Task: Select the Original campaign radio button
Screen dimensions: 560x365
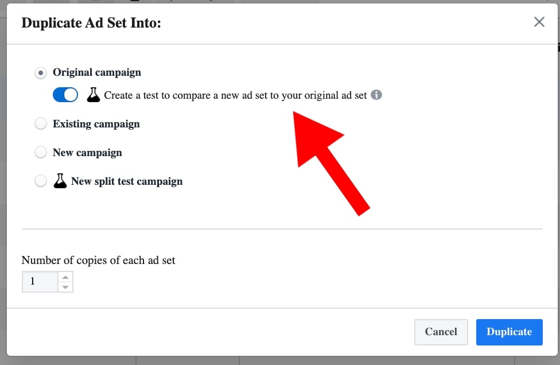Action: click(x=41, y=73)
